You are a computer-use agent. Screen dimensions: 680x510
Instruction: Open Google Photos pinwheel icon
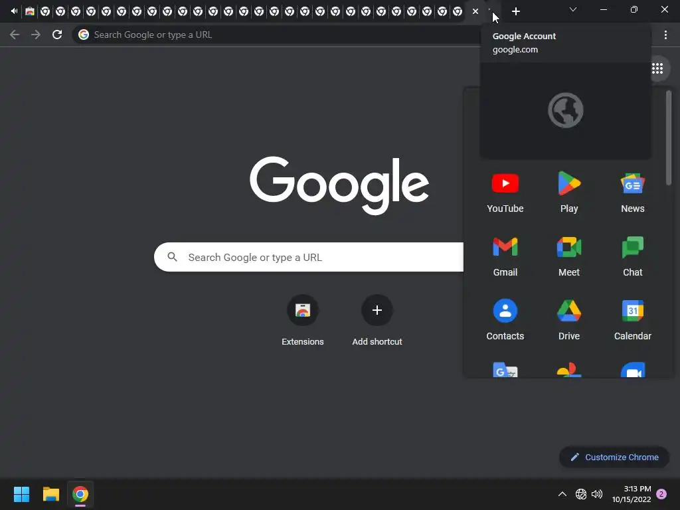[x=568, y=370]
